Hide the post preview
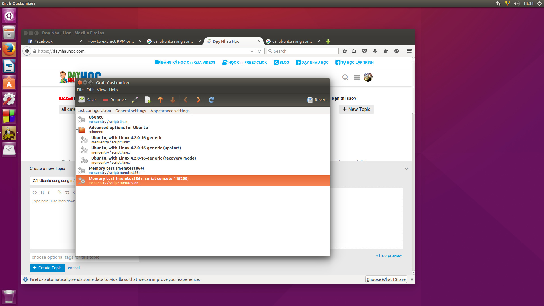 click(389, 256)
